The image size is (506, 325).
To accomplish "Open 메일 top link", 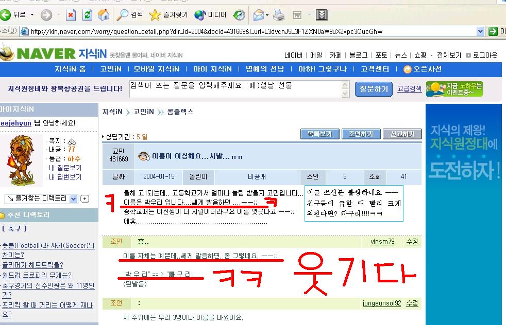I will [x=316, y=55].
